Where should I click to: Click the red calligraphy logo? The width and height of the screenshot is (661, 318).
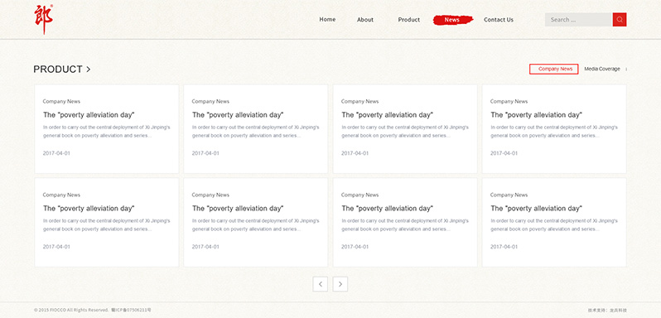pyautogui.click(x=43, y=19)
